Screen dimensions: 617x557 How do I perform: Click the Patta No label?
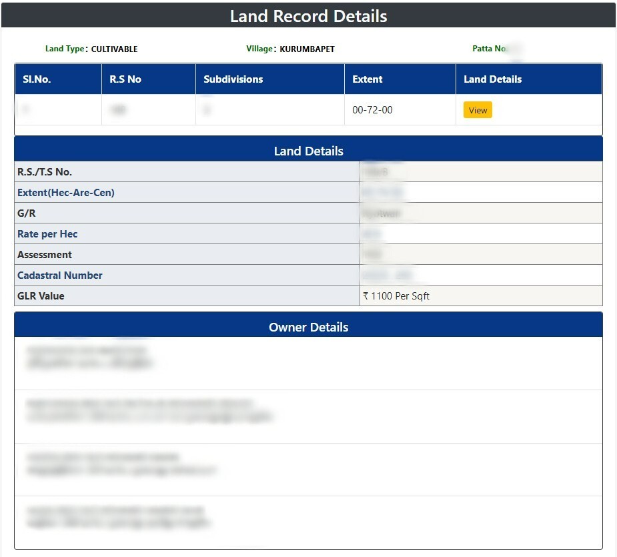pyautogui.click(x=490, y=49)
